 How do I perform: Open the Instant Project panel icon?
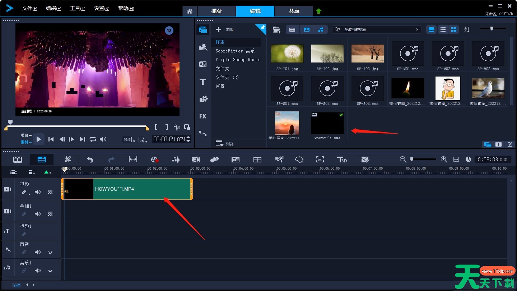203,47
